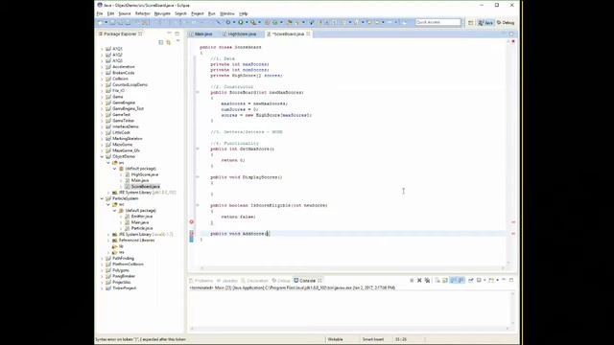
Task: Select the Console tab
Action: click(x=308, y=281)
